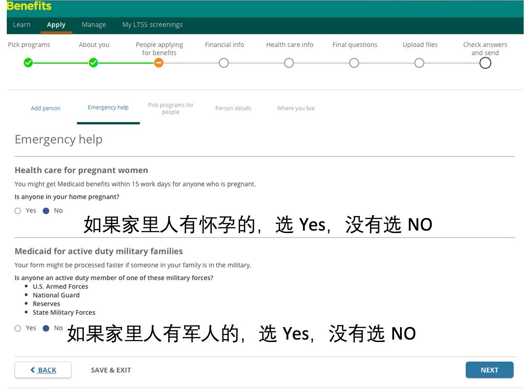Click the green checkmark under Pick programs

(x=28, y=62)
